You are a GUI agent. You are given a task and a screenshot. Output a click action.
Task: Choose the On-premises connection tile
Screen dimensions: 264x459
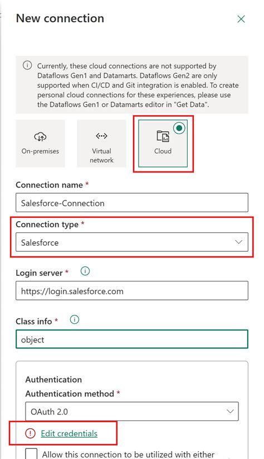(40, 144)
